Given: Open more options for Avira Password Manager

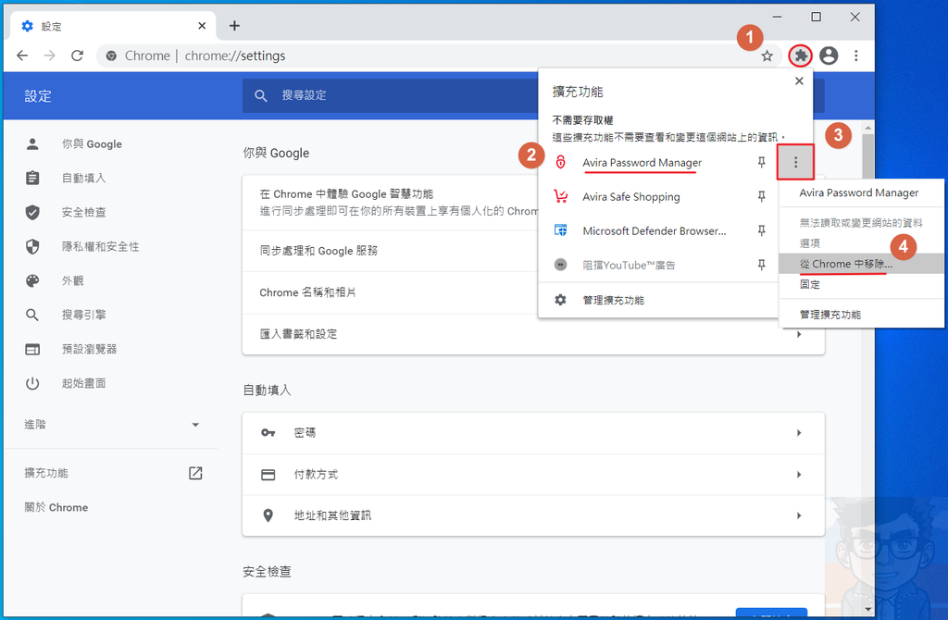Looking at the screenshot, I should [x=795, y=162].
